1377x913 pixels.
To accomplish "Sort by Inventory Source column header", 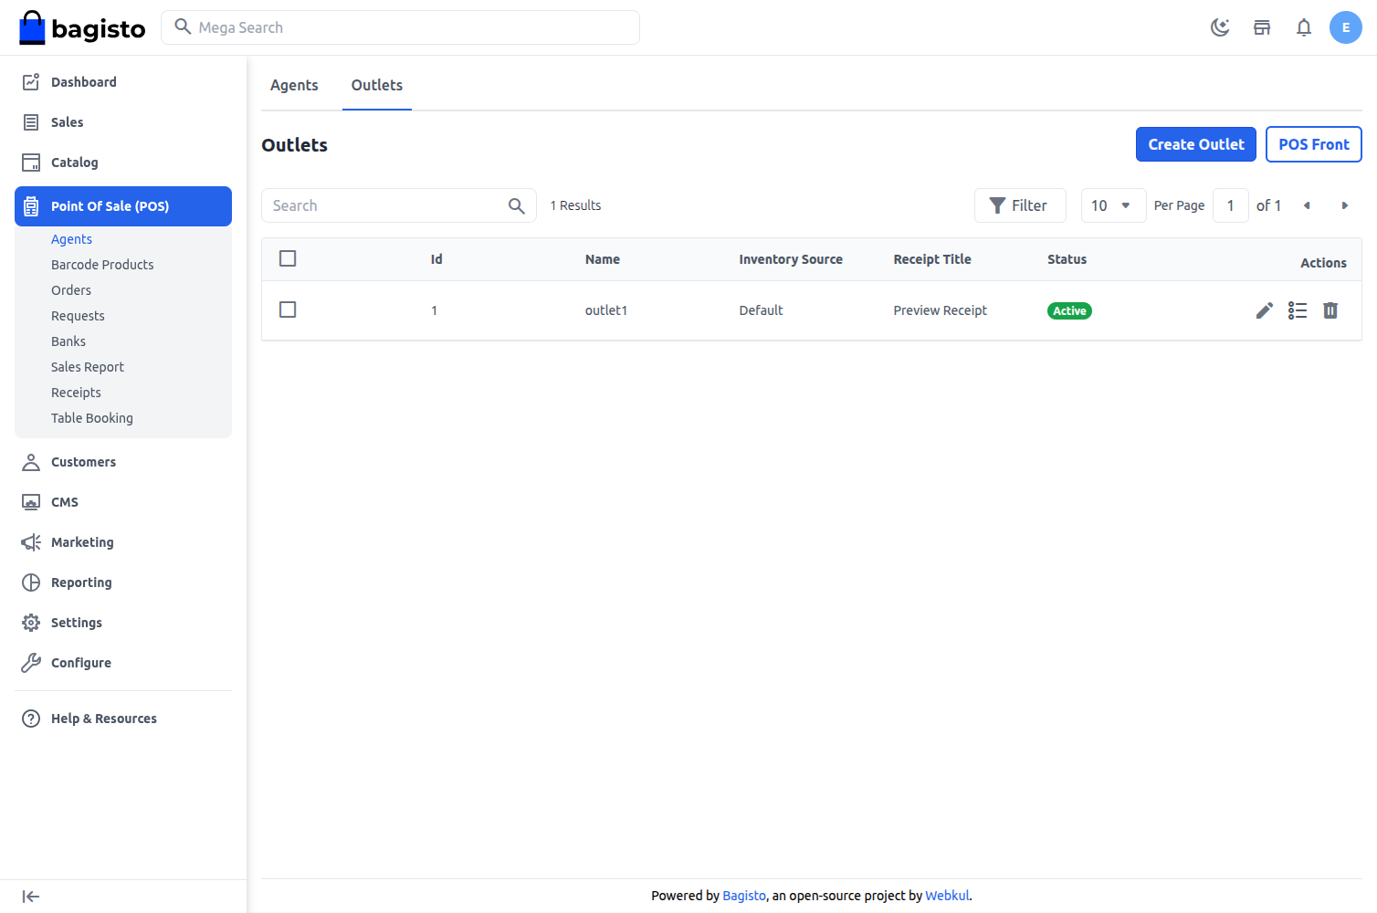I will click(791, 259).
